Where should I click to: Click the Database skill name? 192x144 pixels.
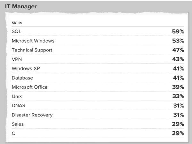click(x=22, y=78)
